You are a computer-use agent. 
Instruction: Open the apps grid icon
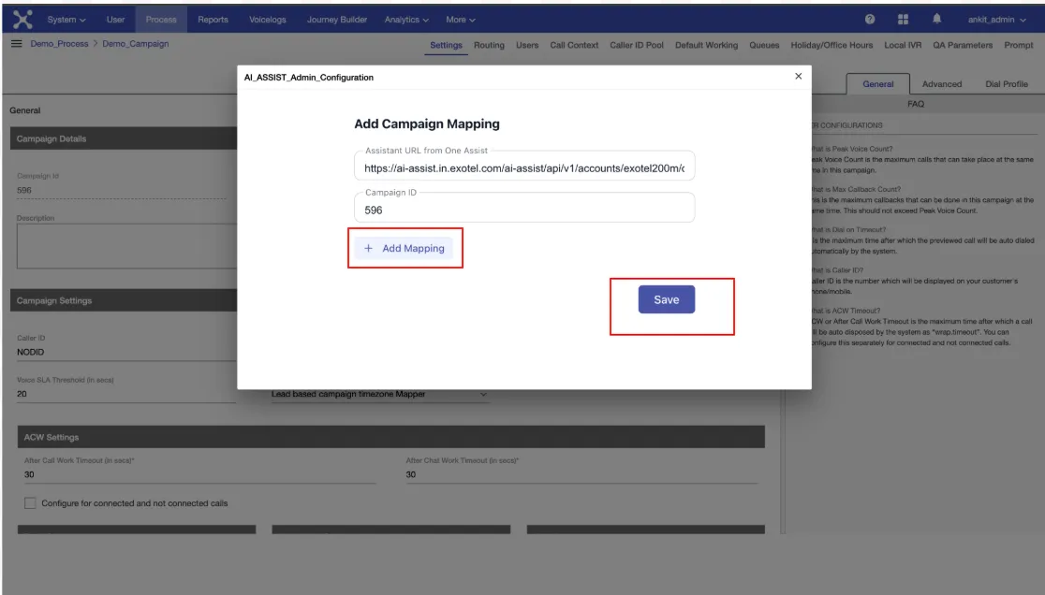point(903,20)
